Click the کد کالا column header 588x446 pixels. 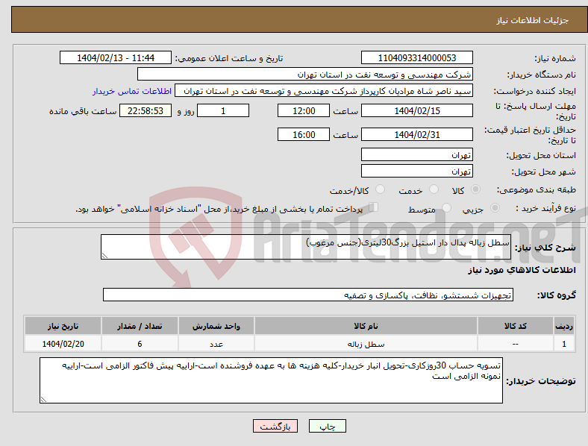point(516,326)
